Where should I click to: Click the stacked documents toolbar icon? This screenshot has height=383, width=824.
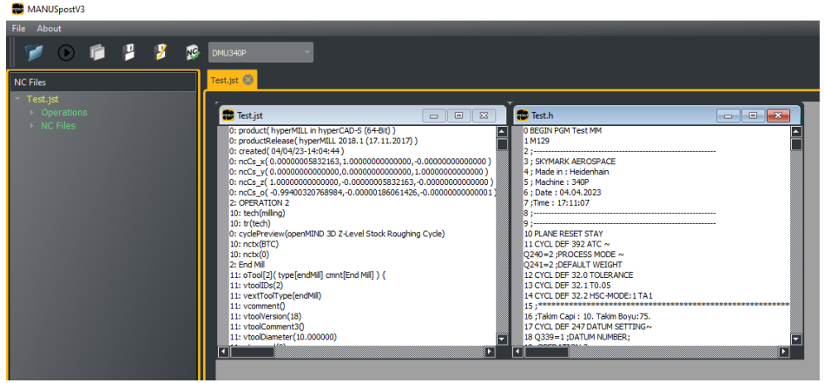pyautogui.click(x=97, y=52)
